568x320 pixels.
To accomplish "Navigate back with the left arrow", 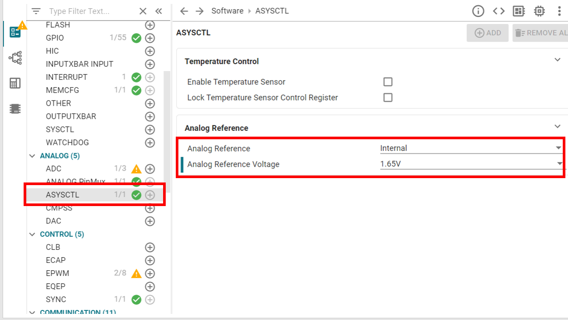I will click(x=184, y=11).
